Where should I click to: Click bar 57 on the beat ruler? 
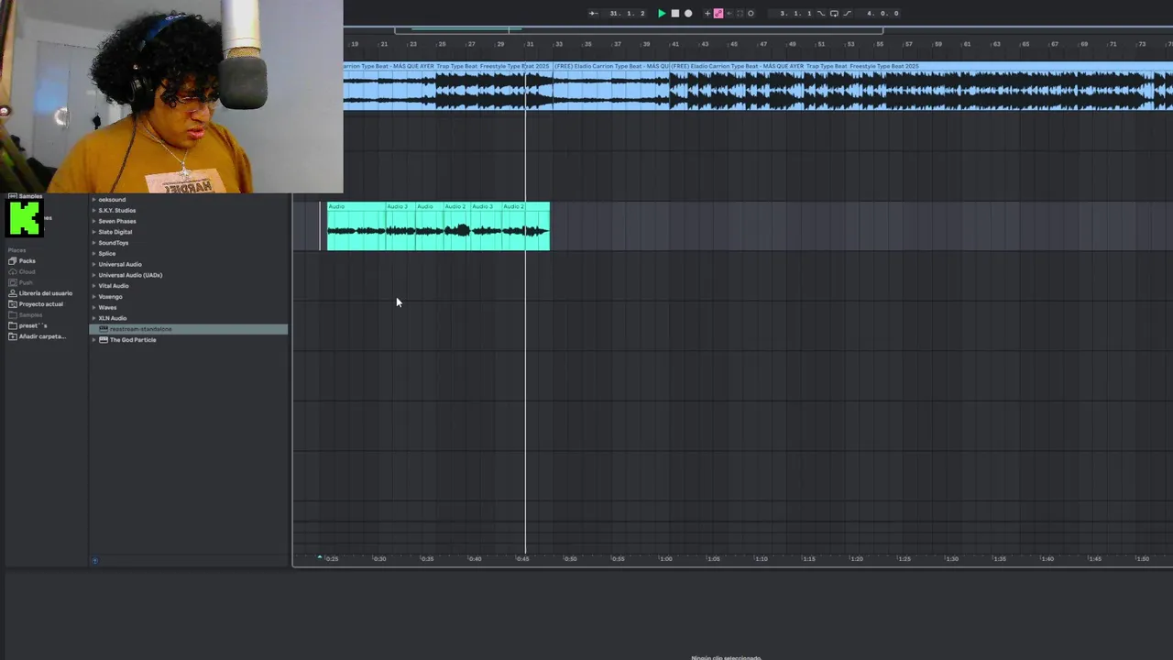[909, 44]
